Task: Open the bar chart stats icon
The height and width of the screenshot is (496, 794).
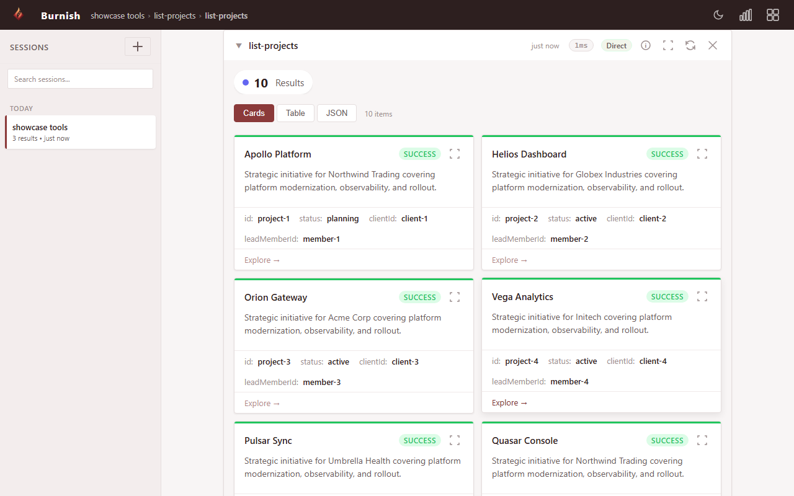Action: tap(746, 15)
